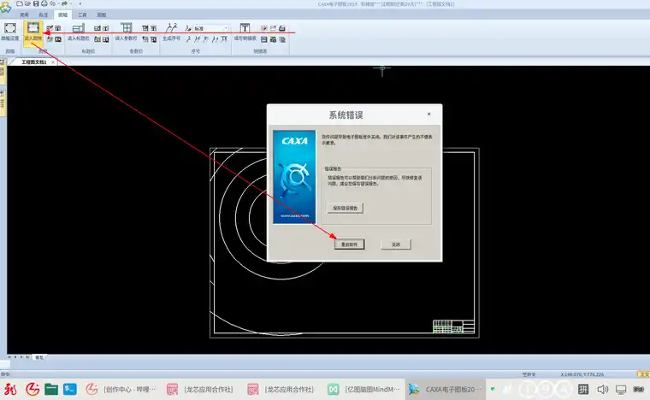Open the red start menu icon on taskbar
The image size is (650, 400).
point(10,389)
